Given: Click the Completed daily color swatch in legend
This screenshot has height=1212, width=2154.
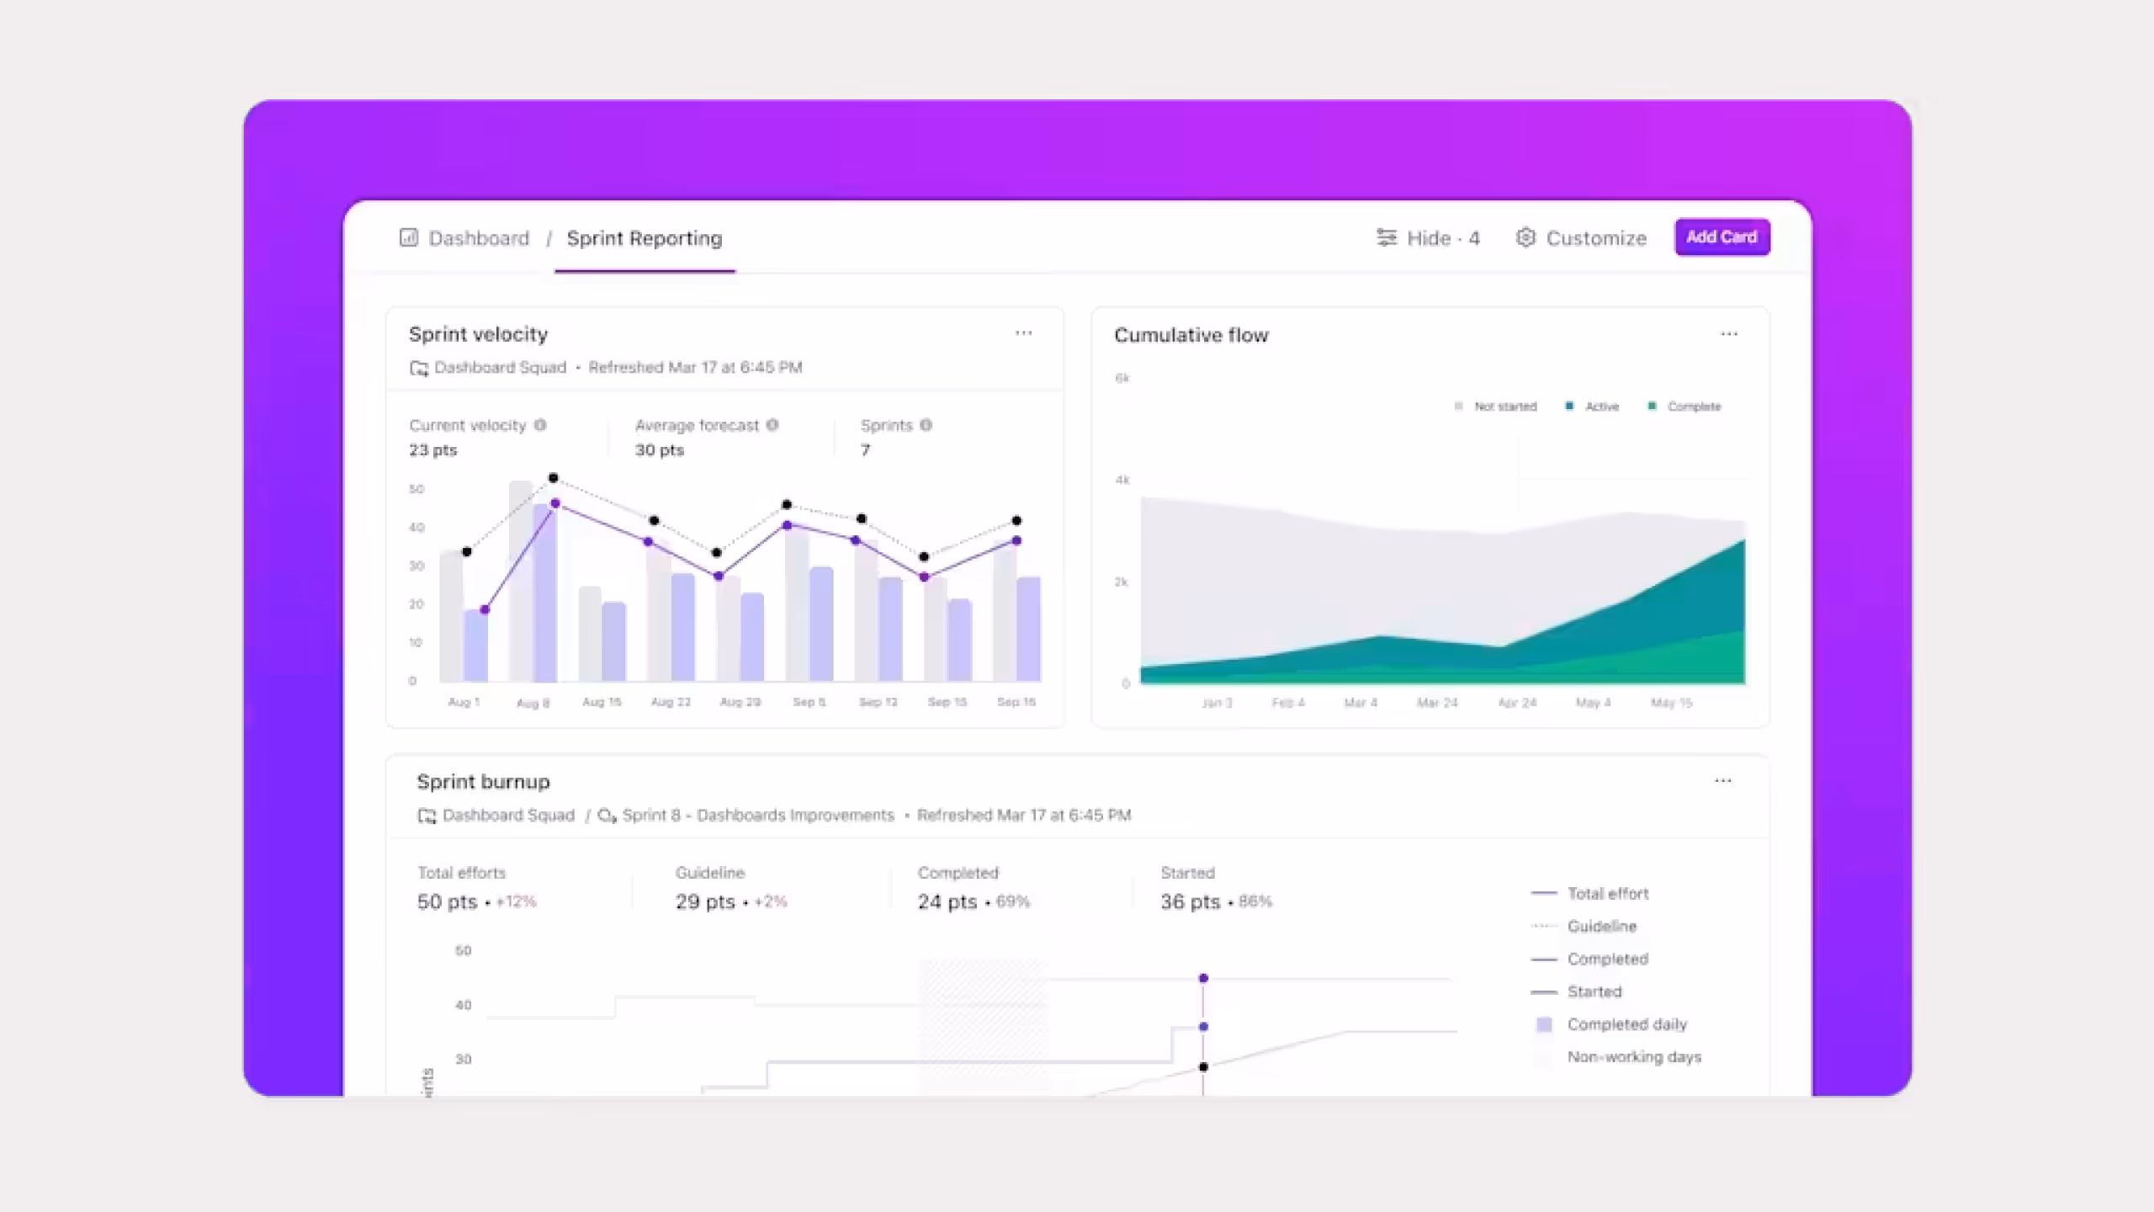Looking at the screenshot, I should 1542,1023.
